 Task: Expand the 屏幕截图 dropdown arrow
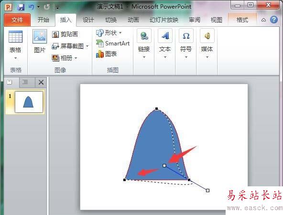(x=87, y=46)
